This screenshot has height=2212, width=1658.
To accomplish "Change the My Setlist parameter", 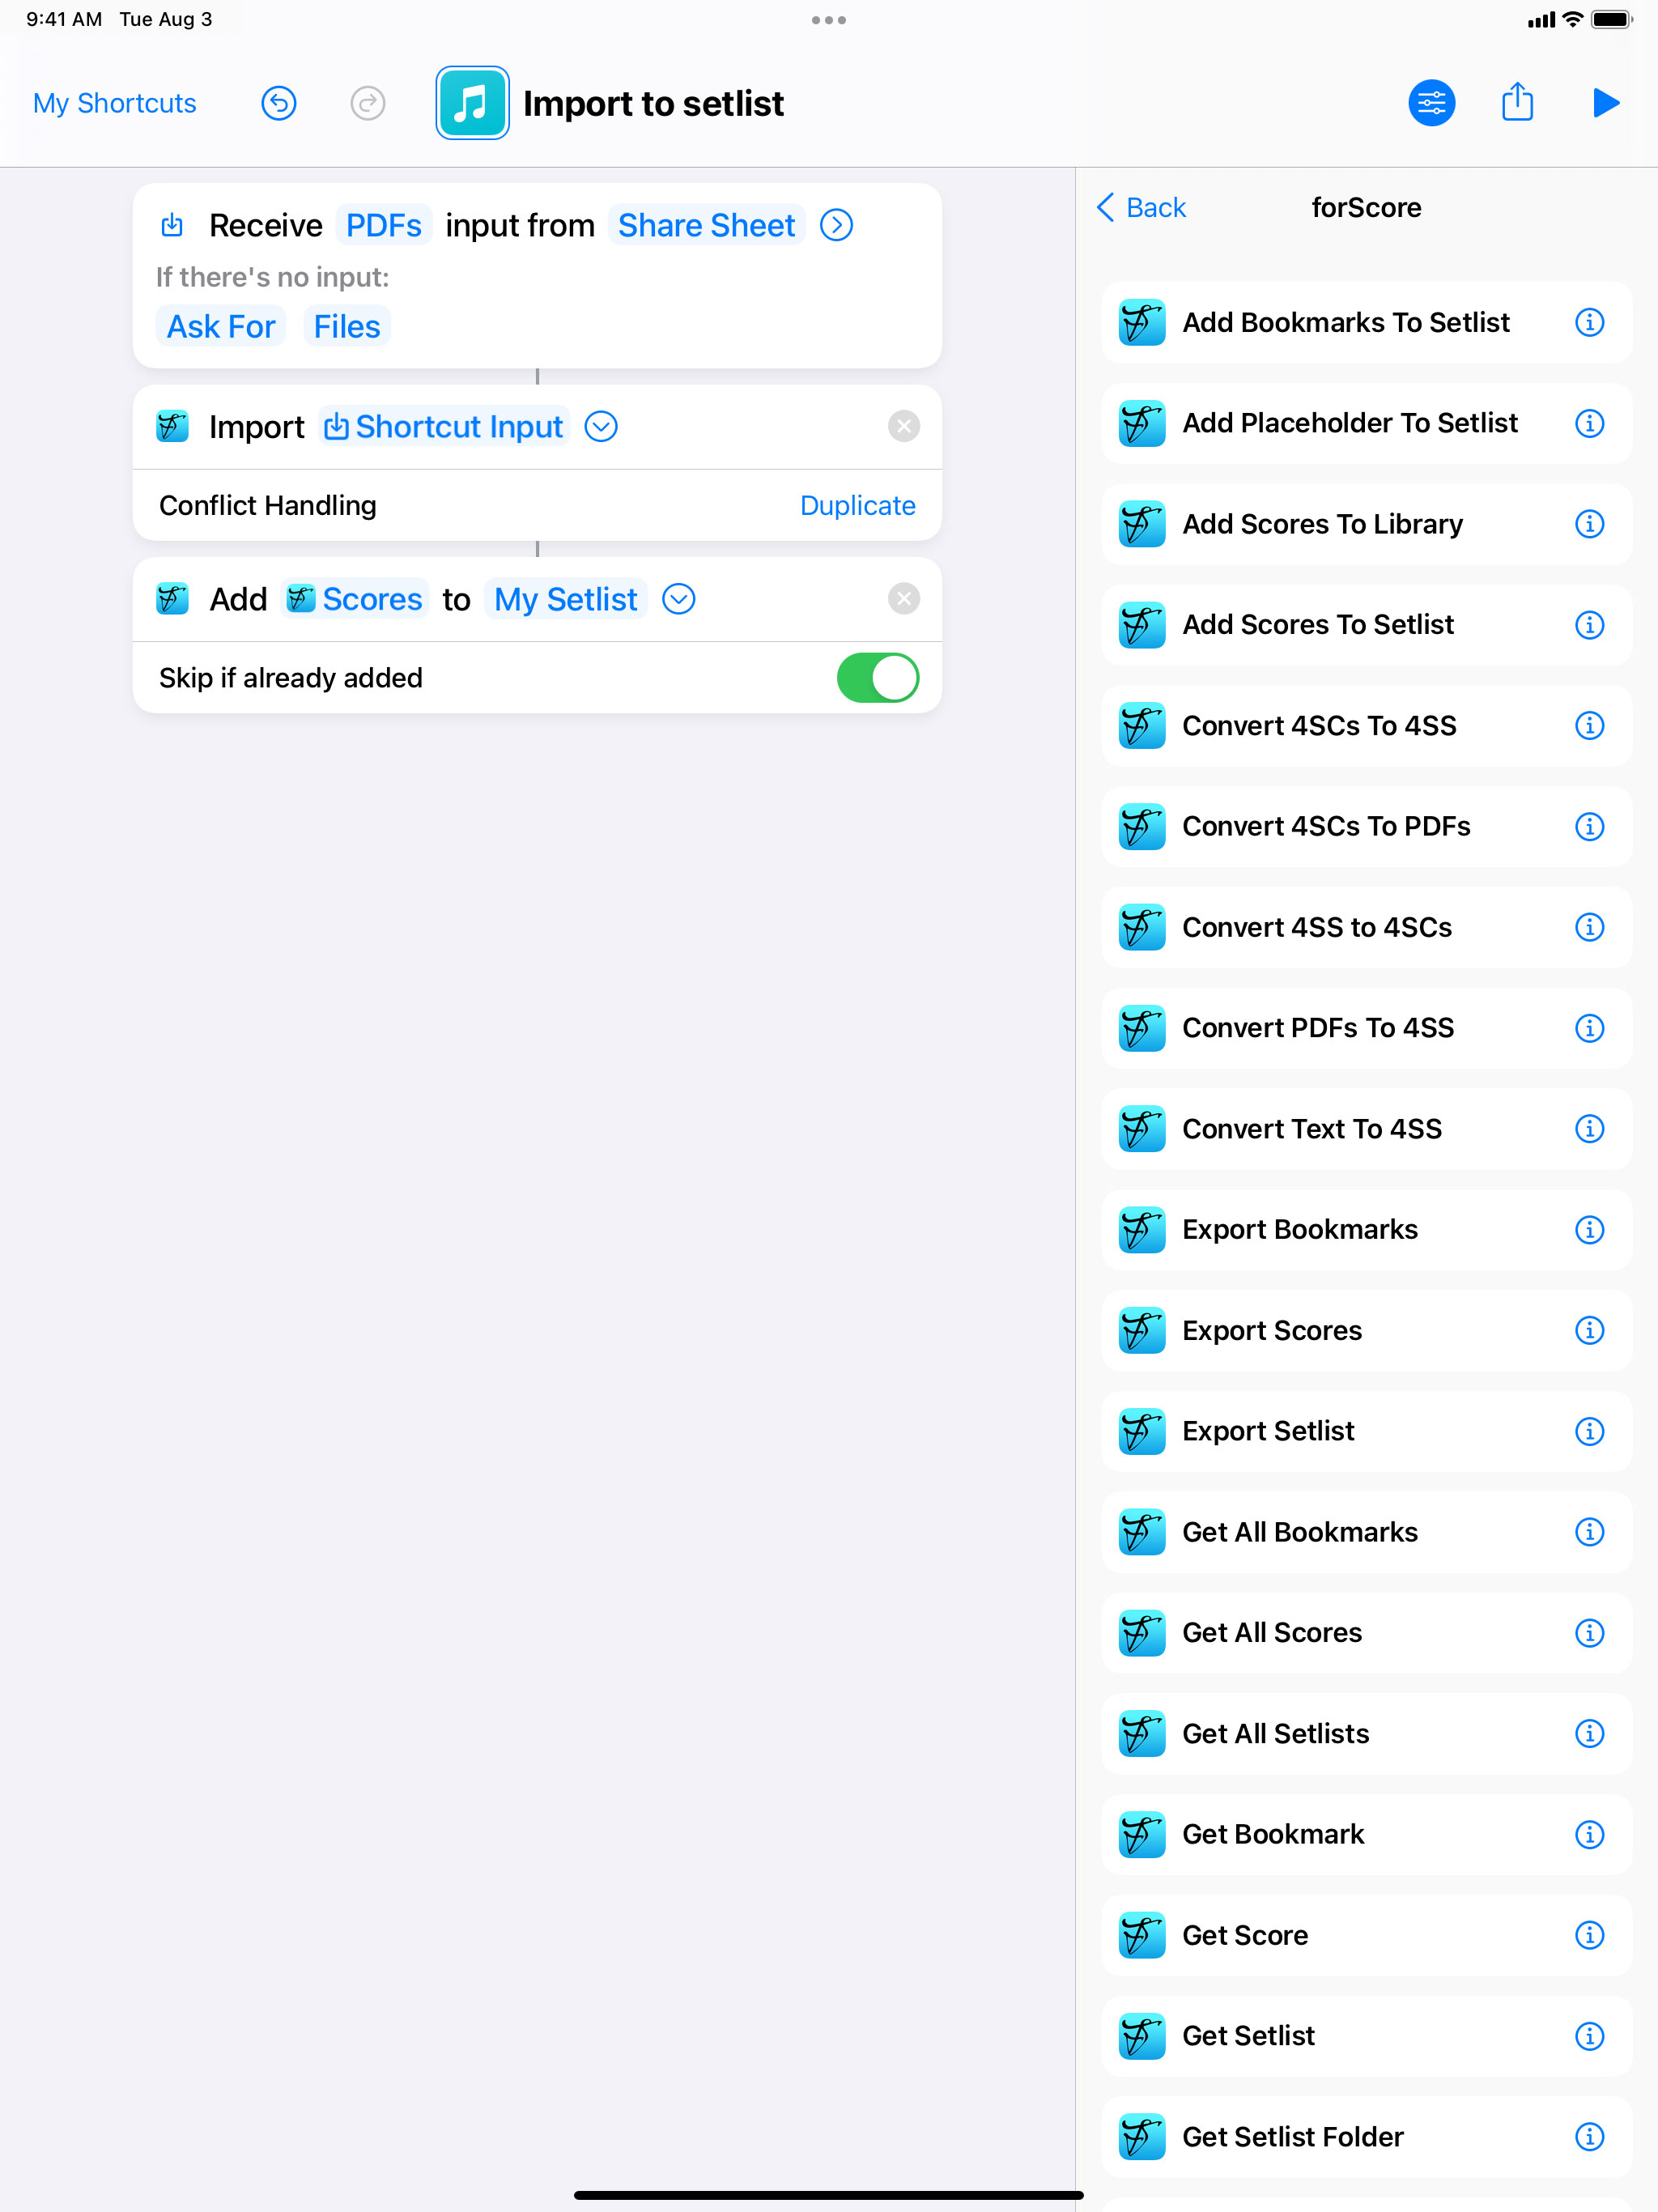I will (x=566, y=599).
